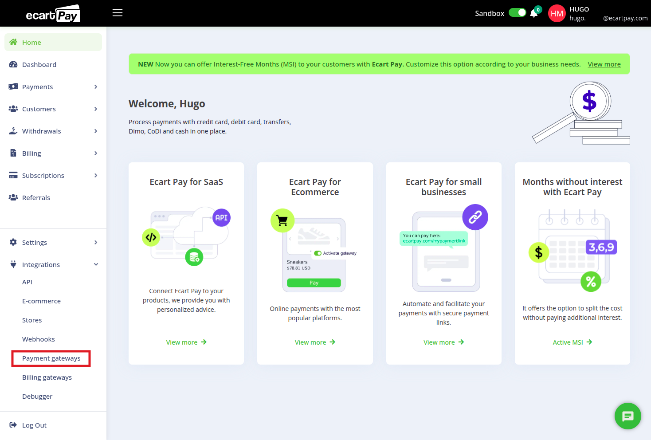This screenshot has width=651, height=440.
Task: Click the Active MSI link
Action: coord(572,342)
